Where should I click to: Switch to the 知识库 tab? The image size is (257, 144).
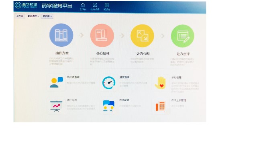tap(46, 16)
